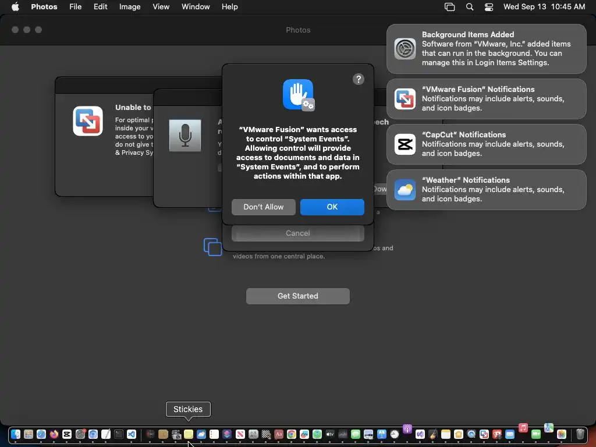Launch Google Chrome from the Dock
This screenshot has width=596, height=447.
point(292,434)
